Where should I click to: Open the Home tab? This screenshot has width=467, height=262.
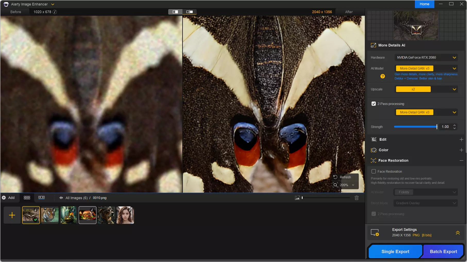point(424,4)
